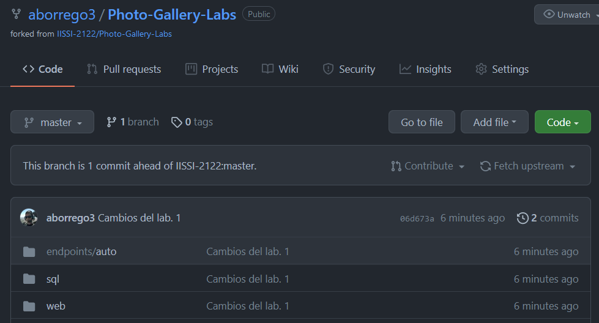Open the Settings tab

(502, 69)
